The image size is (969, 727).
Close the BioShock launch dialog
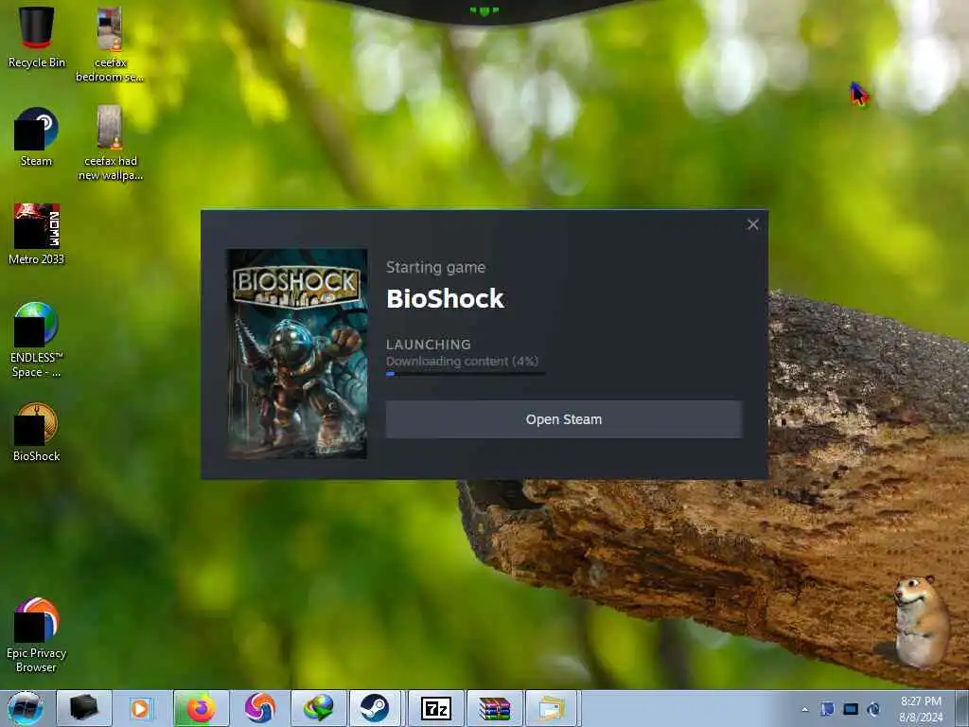(x=752, y=224)
